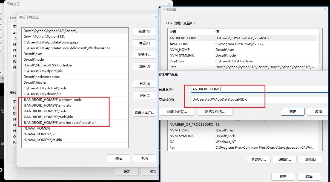Close the 编辑环境变量 dialog with X
The image size is (330, 182).
pyautogui.click(x=156, y=17)
